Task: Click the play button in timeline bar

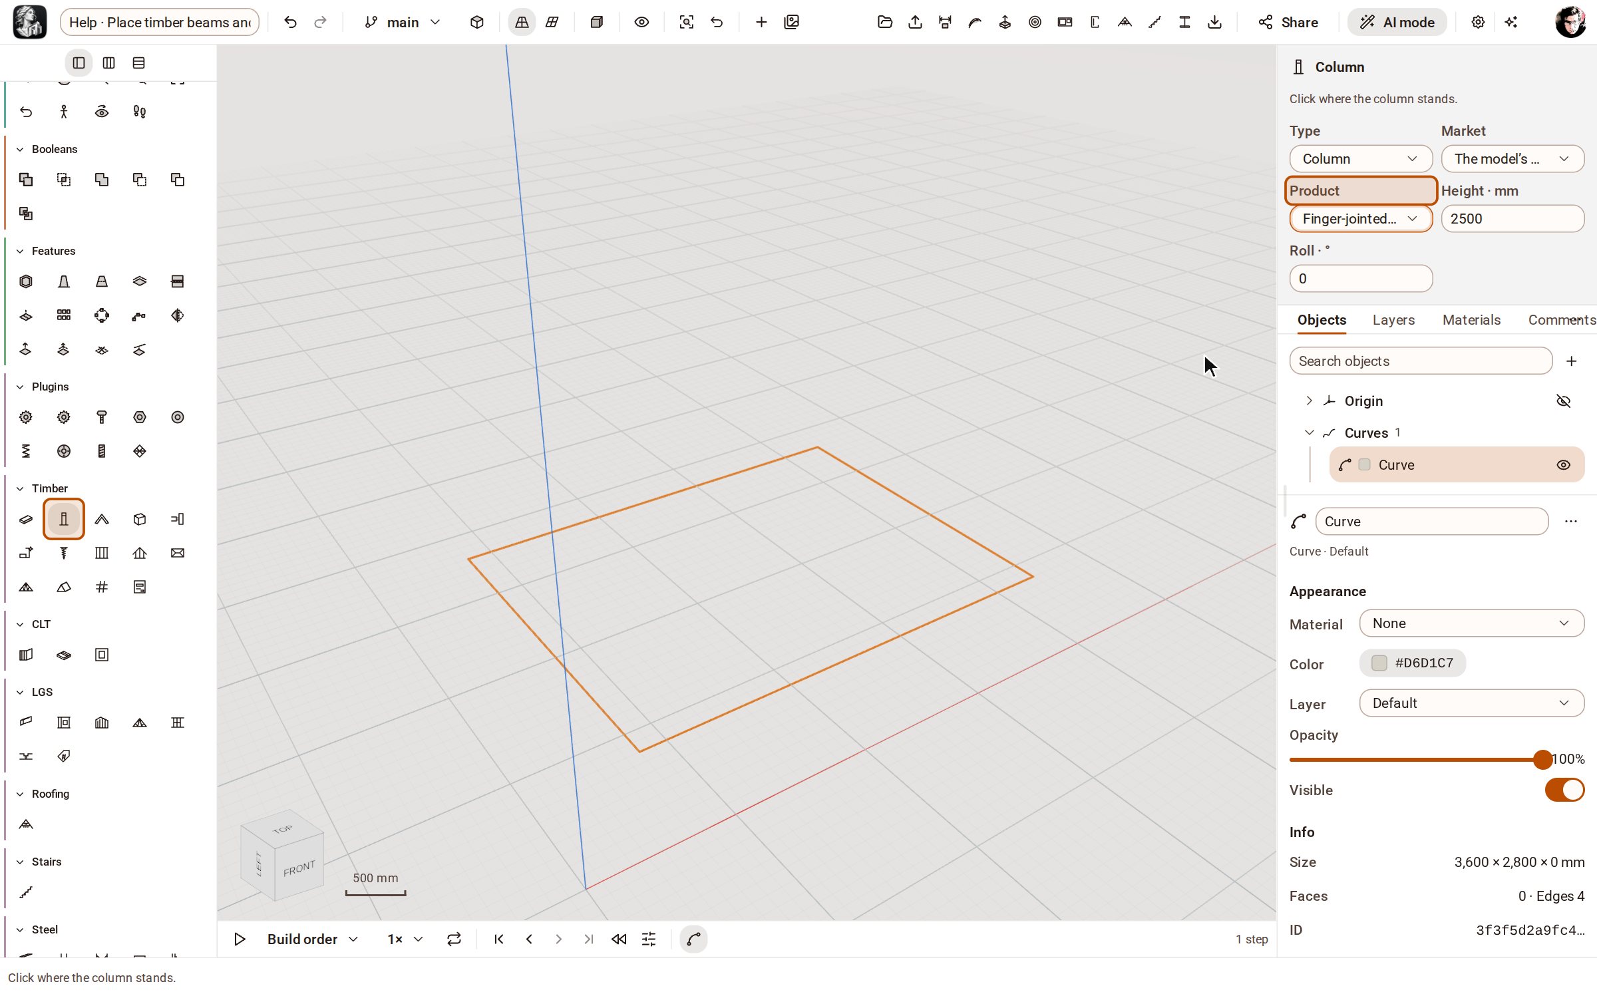Action: point(240,939)
